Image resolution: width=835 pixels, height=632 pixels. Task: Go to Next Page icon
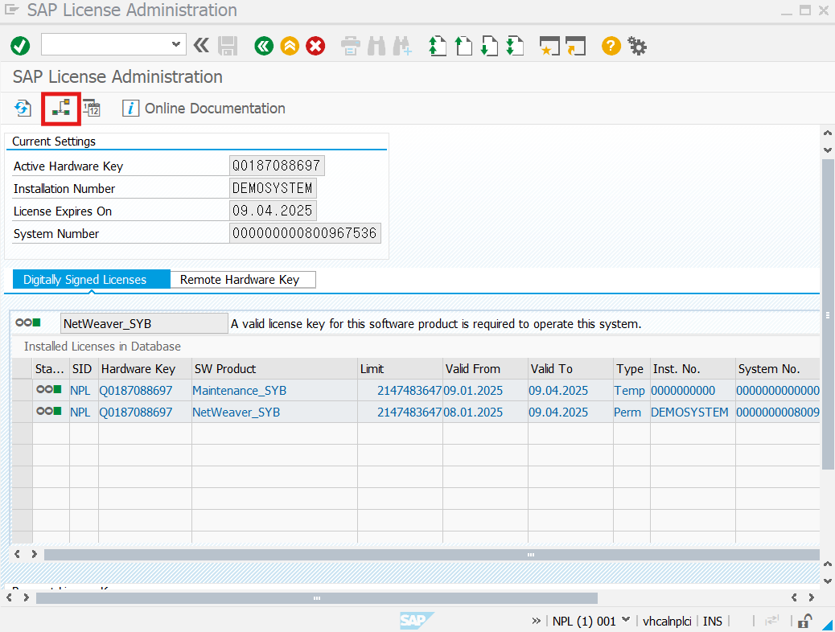(489, 46)
